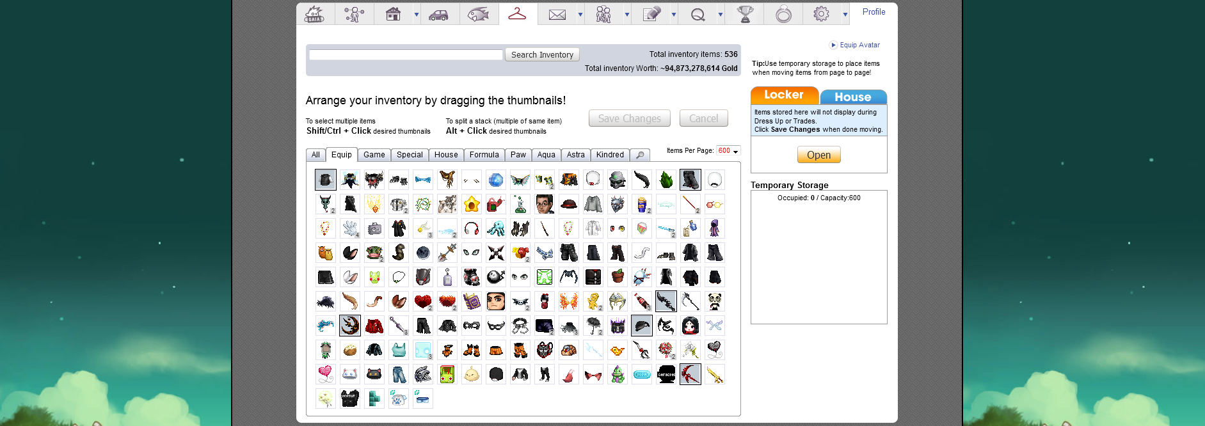Viewport: 1205px width, 426px height.
Task: Expand the mail nav dropdown arrow
Action: pos(580,14)
